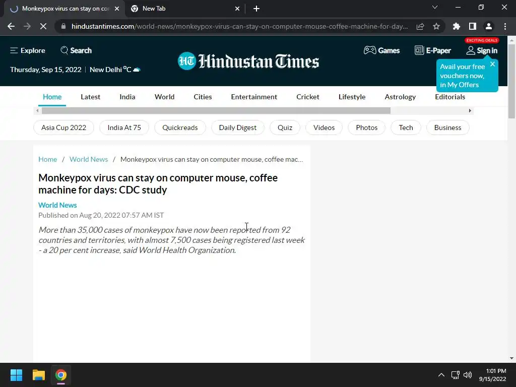Select the Latest navigation tab

pyautogui.click(x=91, y=97)
